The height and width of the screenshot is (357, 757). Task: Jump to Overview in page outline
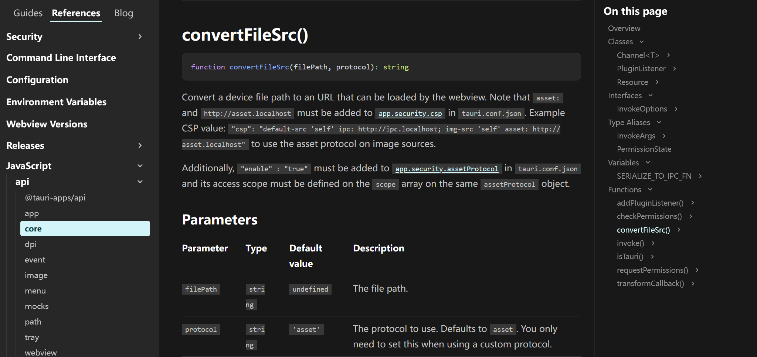point(624,28)
